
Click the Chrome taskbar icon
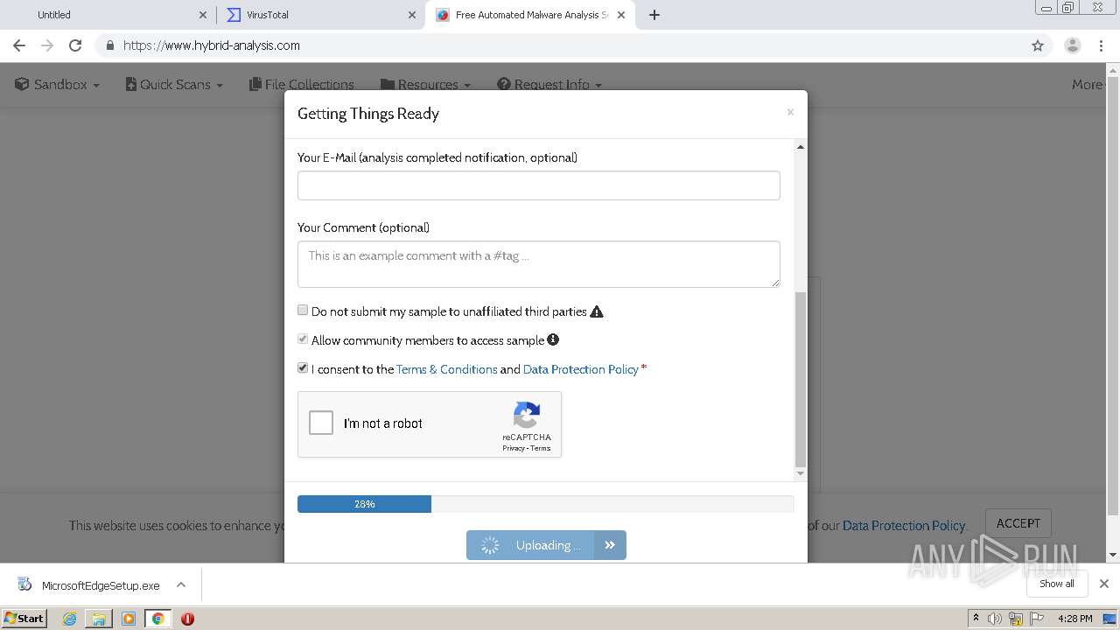[158, 619]
